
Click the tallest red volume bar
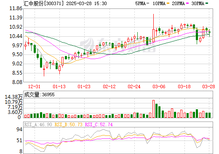tap(153, 109)
